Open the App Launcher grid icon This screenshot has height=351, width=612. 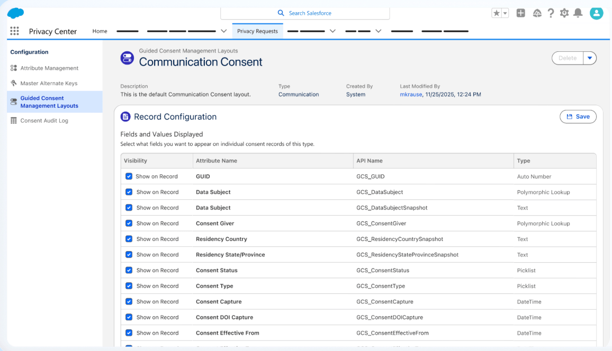14,31
